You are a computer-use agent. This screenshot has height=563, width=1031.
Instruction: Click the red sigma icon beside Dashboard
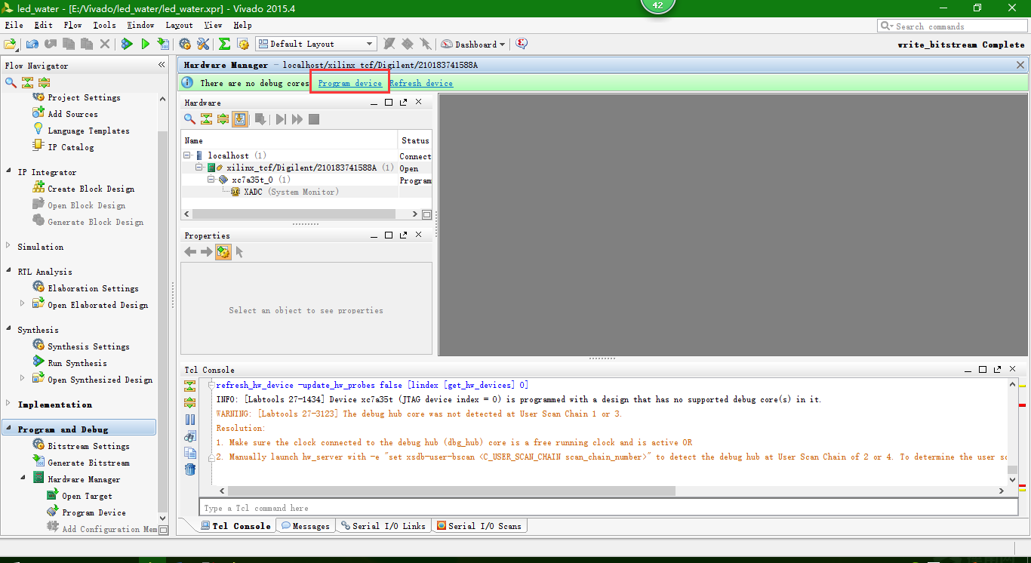click(x=522, y=45)
